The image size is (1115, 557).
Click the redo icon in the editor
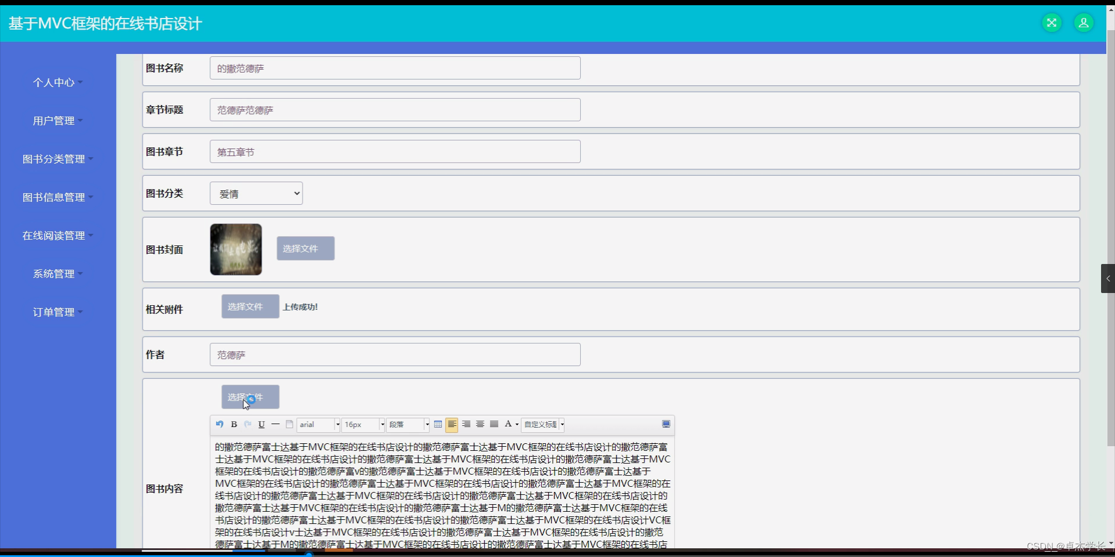click(247, 425)
